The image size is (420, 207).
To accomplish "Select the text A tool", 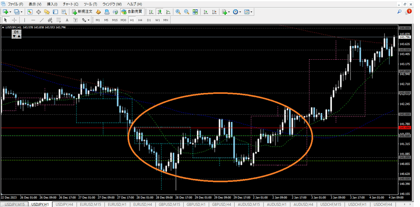I will tap(67, 20).
